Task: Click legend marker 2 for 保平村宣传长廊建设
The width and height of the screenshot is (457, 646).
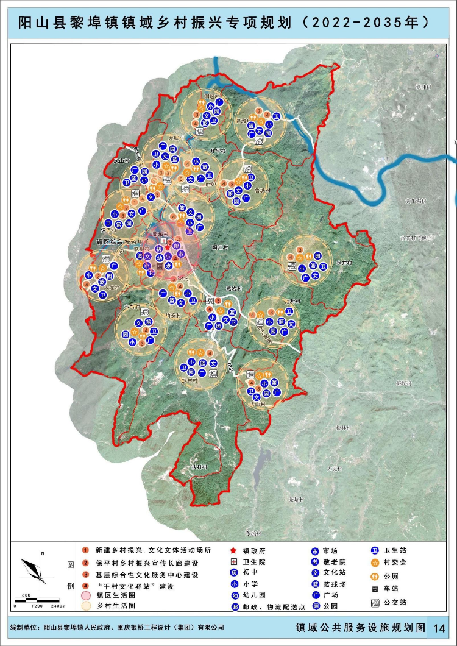Action: [86, 563]
